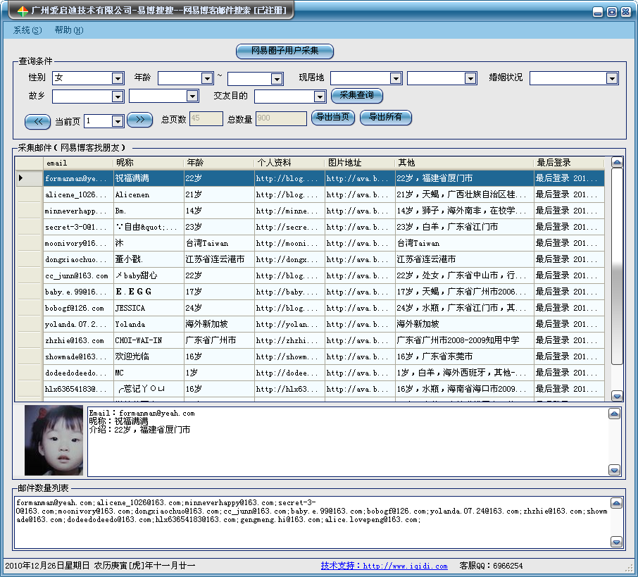638x577 pixels.
Task: Expand the first 现居地 dropdown
Action: click(x=396, y=77)
